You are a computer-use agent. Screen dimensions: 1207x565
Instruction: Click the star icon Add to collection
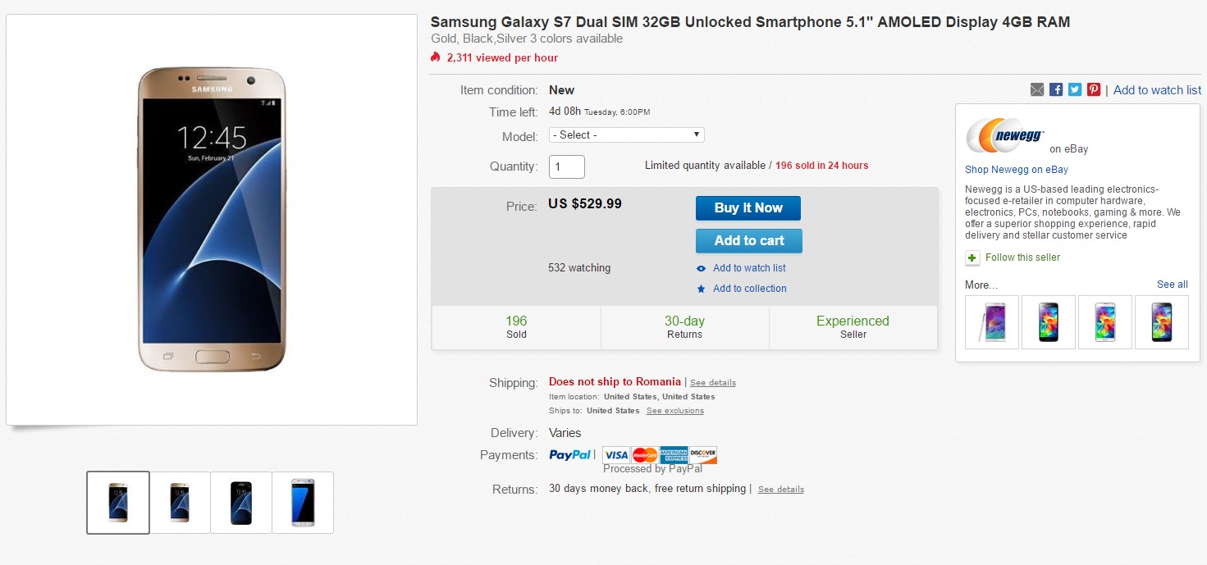pyautogui.click(x=701, y=289)
